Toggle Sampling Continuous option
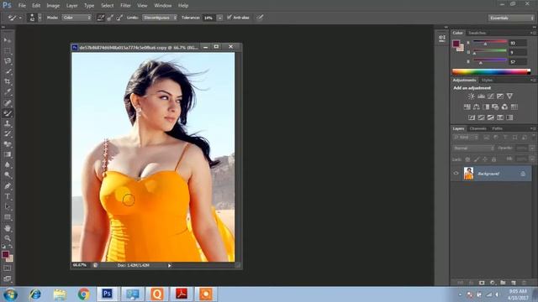Screen dimensions: 538x302 (101, 18)
